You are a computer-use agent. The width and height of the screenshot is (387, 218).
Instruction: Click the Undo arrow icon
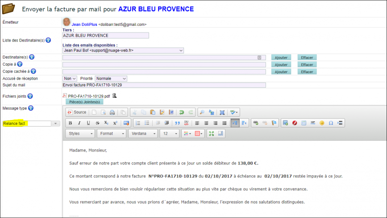click(x=182, y=112)
